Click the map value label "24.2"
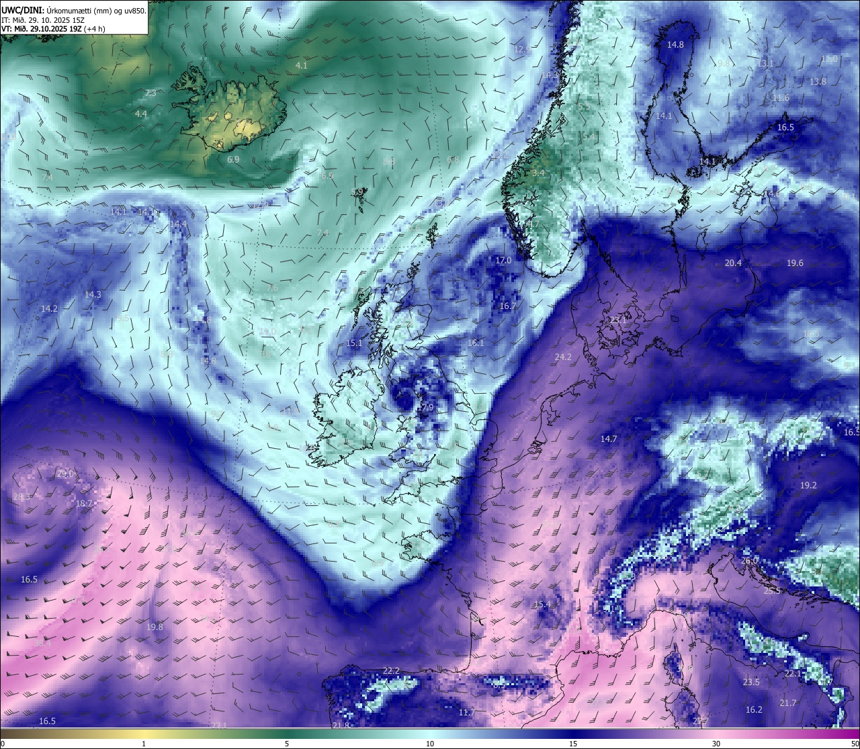This screenshot has height=749, width=860. (x=563, y=357)
